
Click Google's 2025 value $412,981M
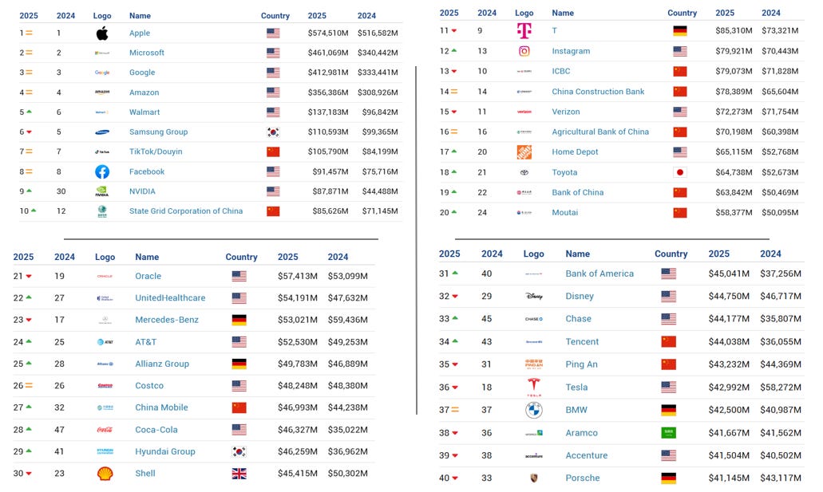coord(328,73)
